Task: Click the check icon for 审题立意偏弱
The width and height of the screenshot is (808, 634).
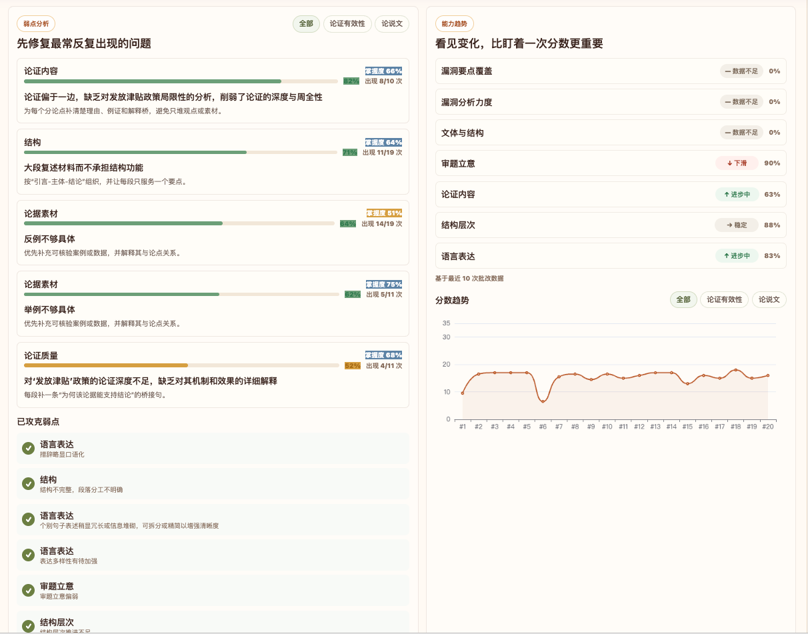Action: 28,590
